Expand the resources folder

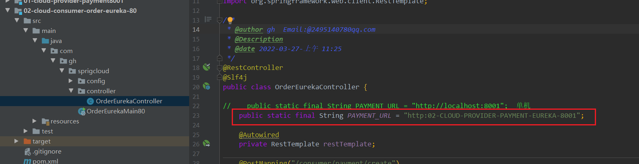(35, 121)
